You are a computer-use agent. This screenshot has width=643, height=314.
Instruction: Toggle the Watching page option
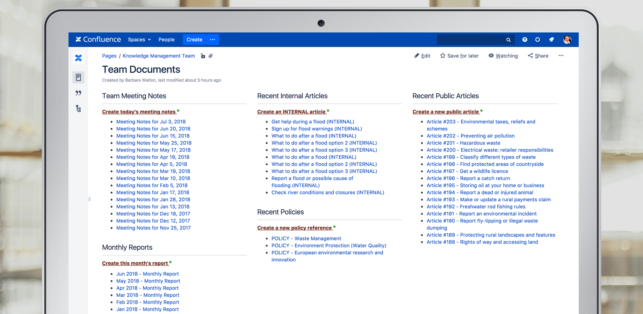pyautogui.click(x=503, y=56)
